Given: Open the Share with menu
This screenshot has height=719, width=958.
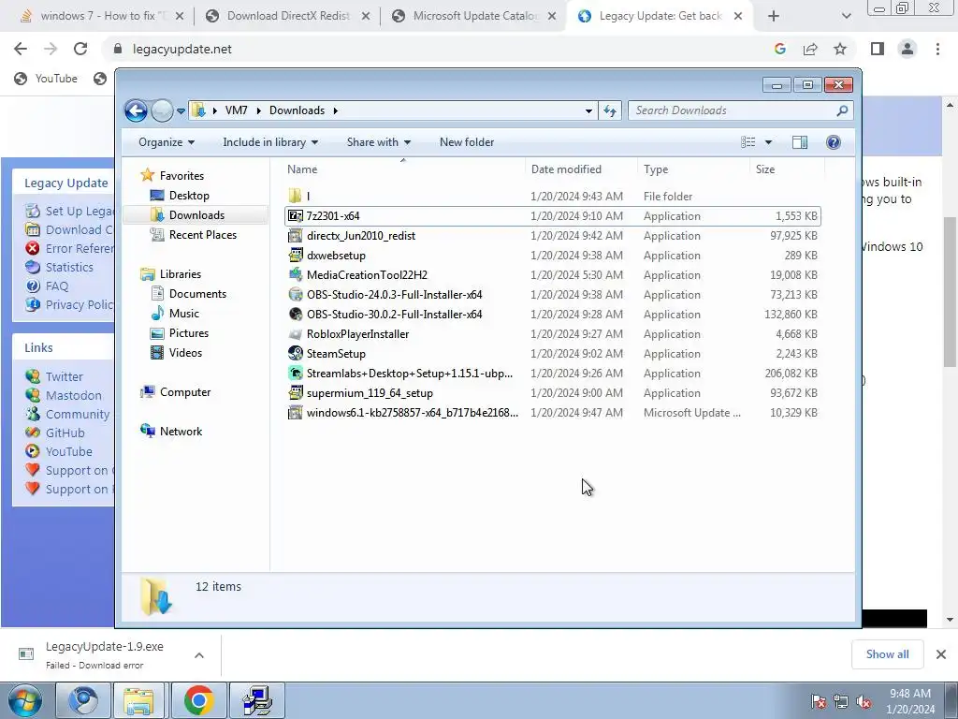Looking at the screenshot, I should pyautogui.click(x=378, y=142).
